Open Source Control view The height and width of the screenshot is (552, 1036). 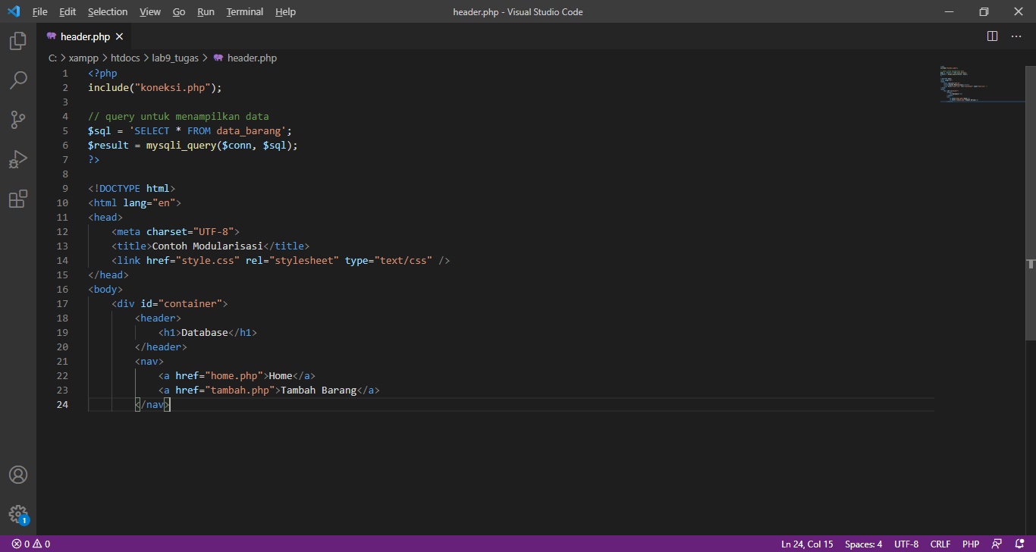point(17,119)
